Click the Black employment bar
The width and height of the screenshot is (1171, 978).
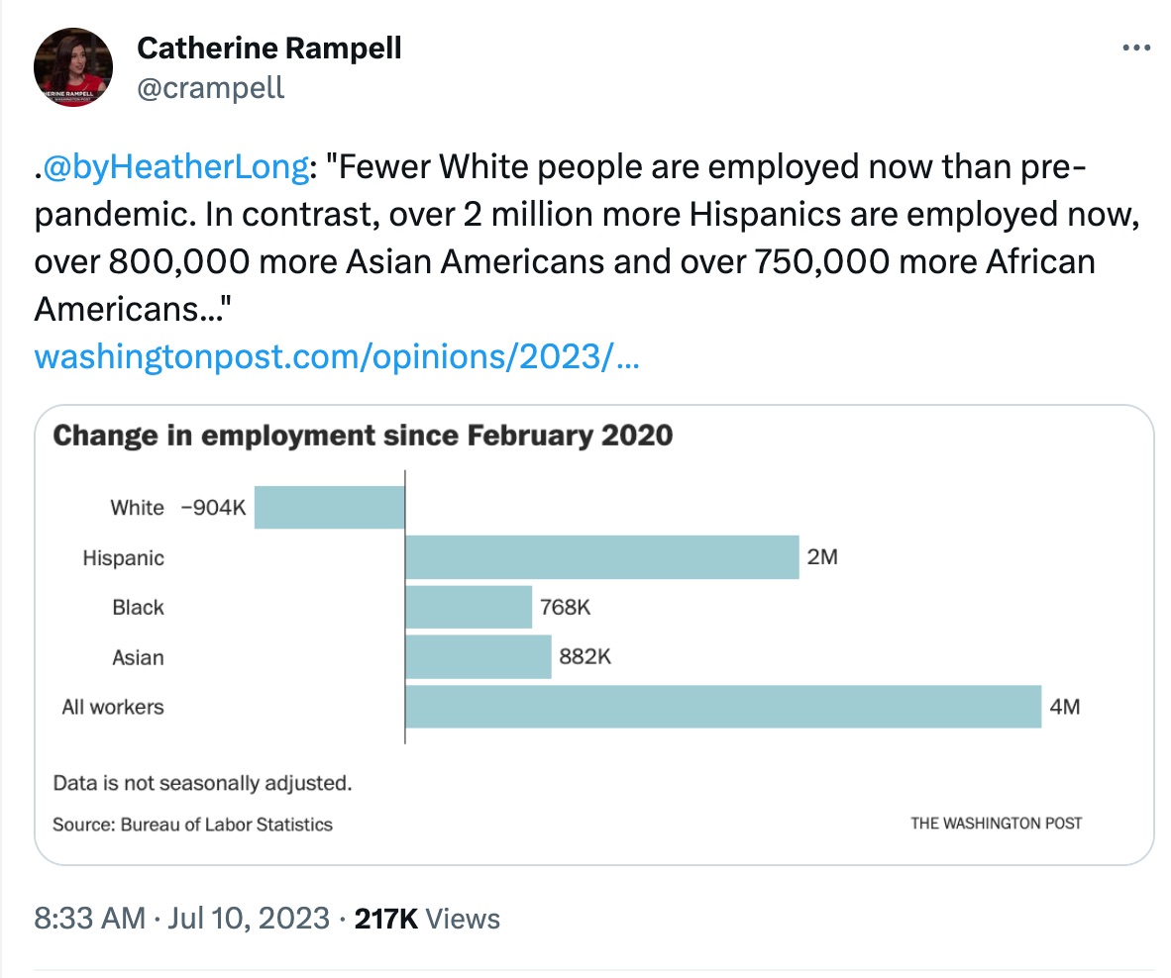coord(469,607)
